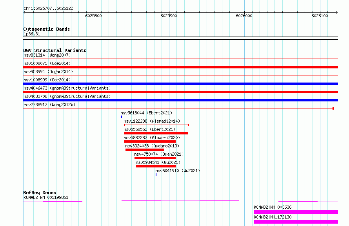Click ruler position 6026000
The width and height of the screenshot is (349, 226).
(x=244, y=16)
